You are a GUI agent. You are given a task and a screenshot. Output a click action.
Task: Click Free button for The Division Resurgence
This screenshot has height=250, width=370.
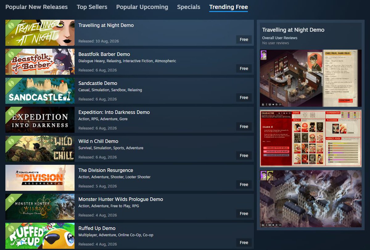(x=244, y=184)
